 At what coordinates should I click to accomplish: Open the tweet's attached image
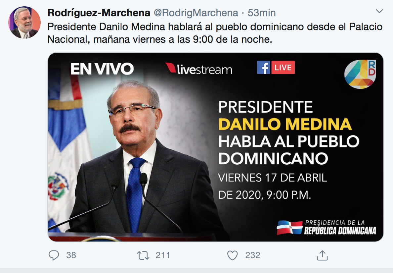(x=216, y=147)
